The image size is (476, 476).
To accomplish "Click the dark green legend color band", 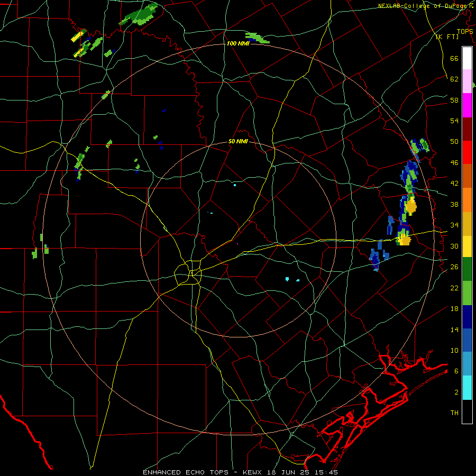I will click(x=467, y=269).
